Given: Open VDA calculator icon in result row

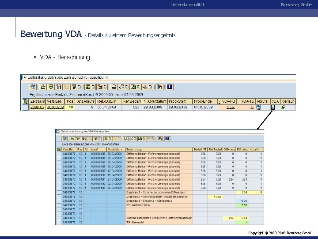Looking at the screenshot, I should 273,107.
